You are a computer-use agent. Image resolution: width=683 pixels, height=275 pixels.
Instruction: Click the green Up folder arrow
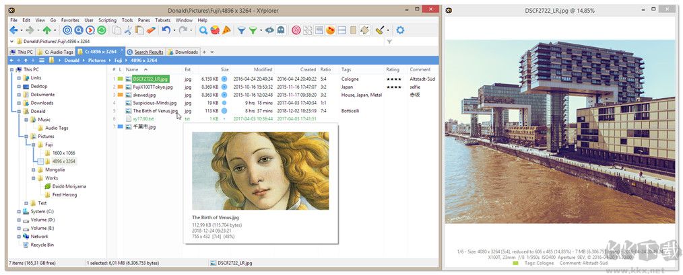coord(46,30)
